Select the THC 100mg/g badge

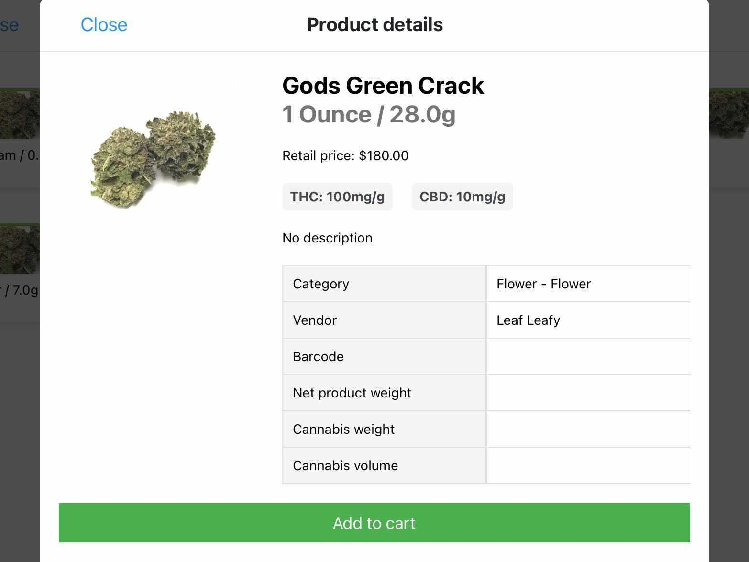pos(337,197)
